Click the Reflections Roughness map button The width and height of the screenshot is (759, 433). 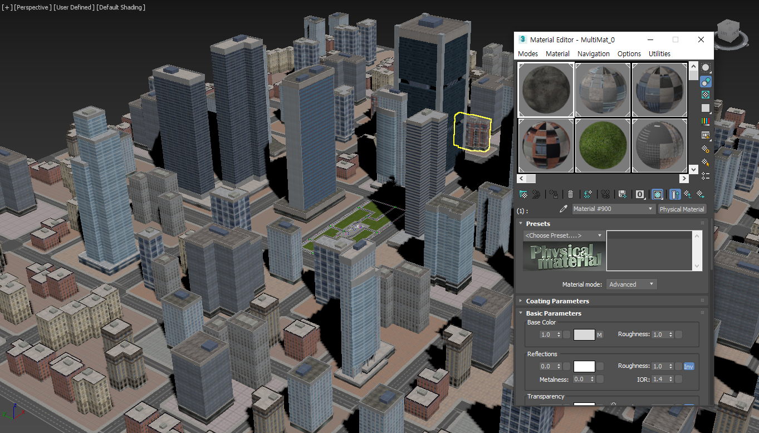679,367
